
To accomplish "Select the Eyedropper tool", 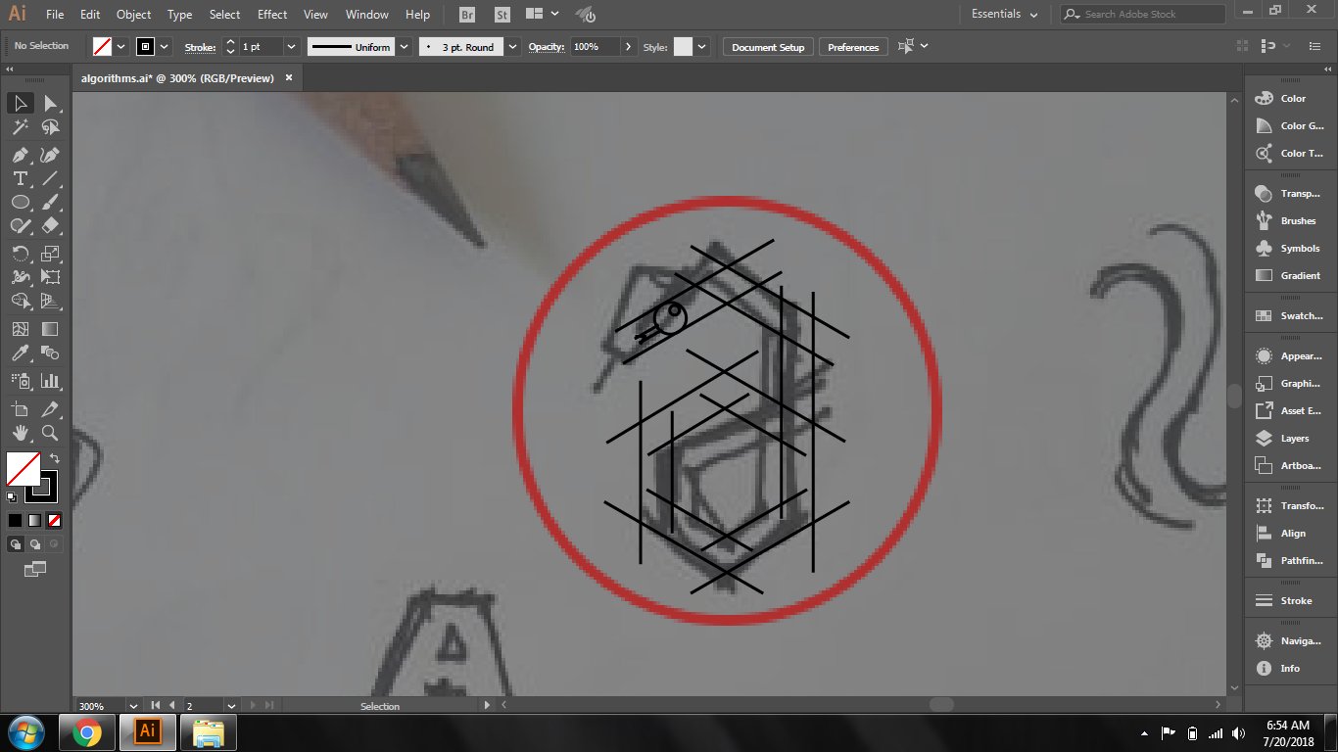I will [20, 353].
